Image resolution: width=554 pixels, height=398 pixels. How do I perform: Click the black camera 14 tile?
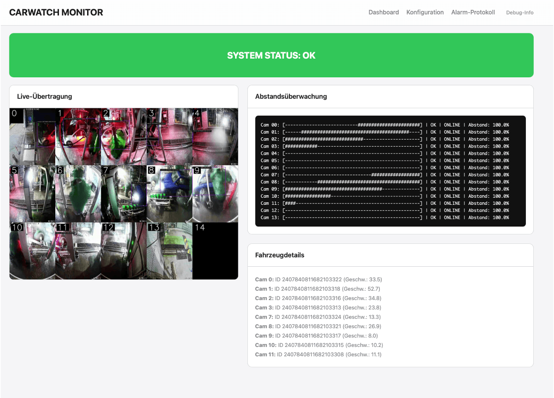click(x=215, y=251)
